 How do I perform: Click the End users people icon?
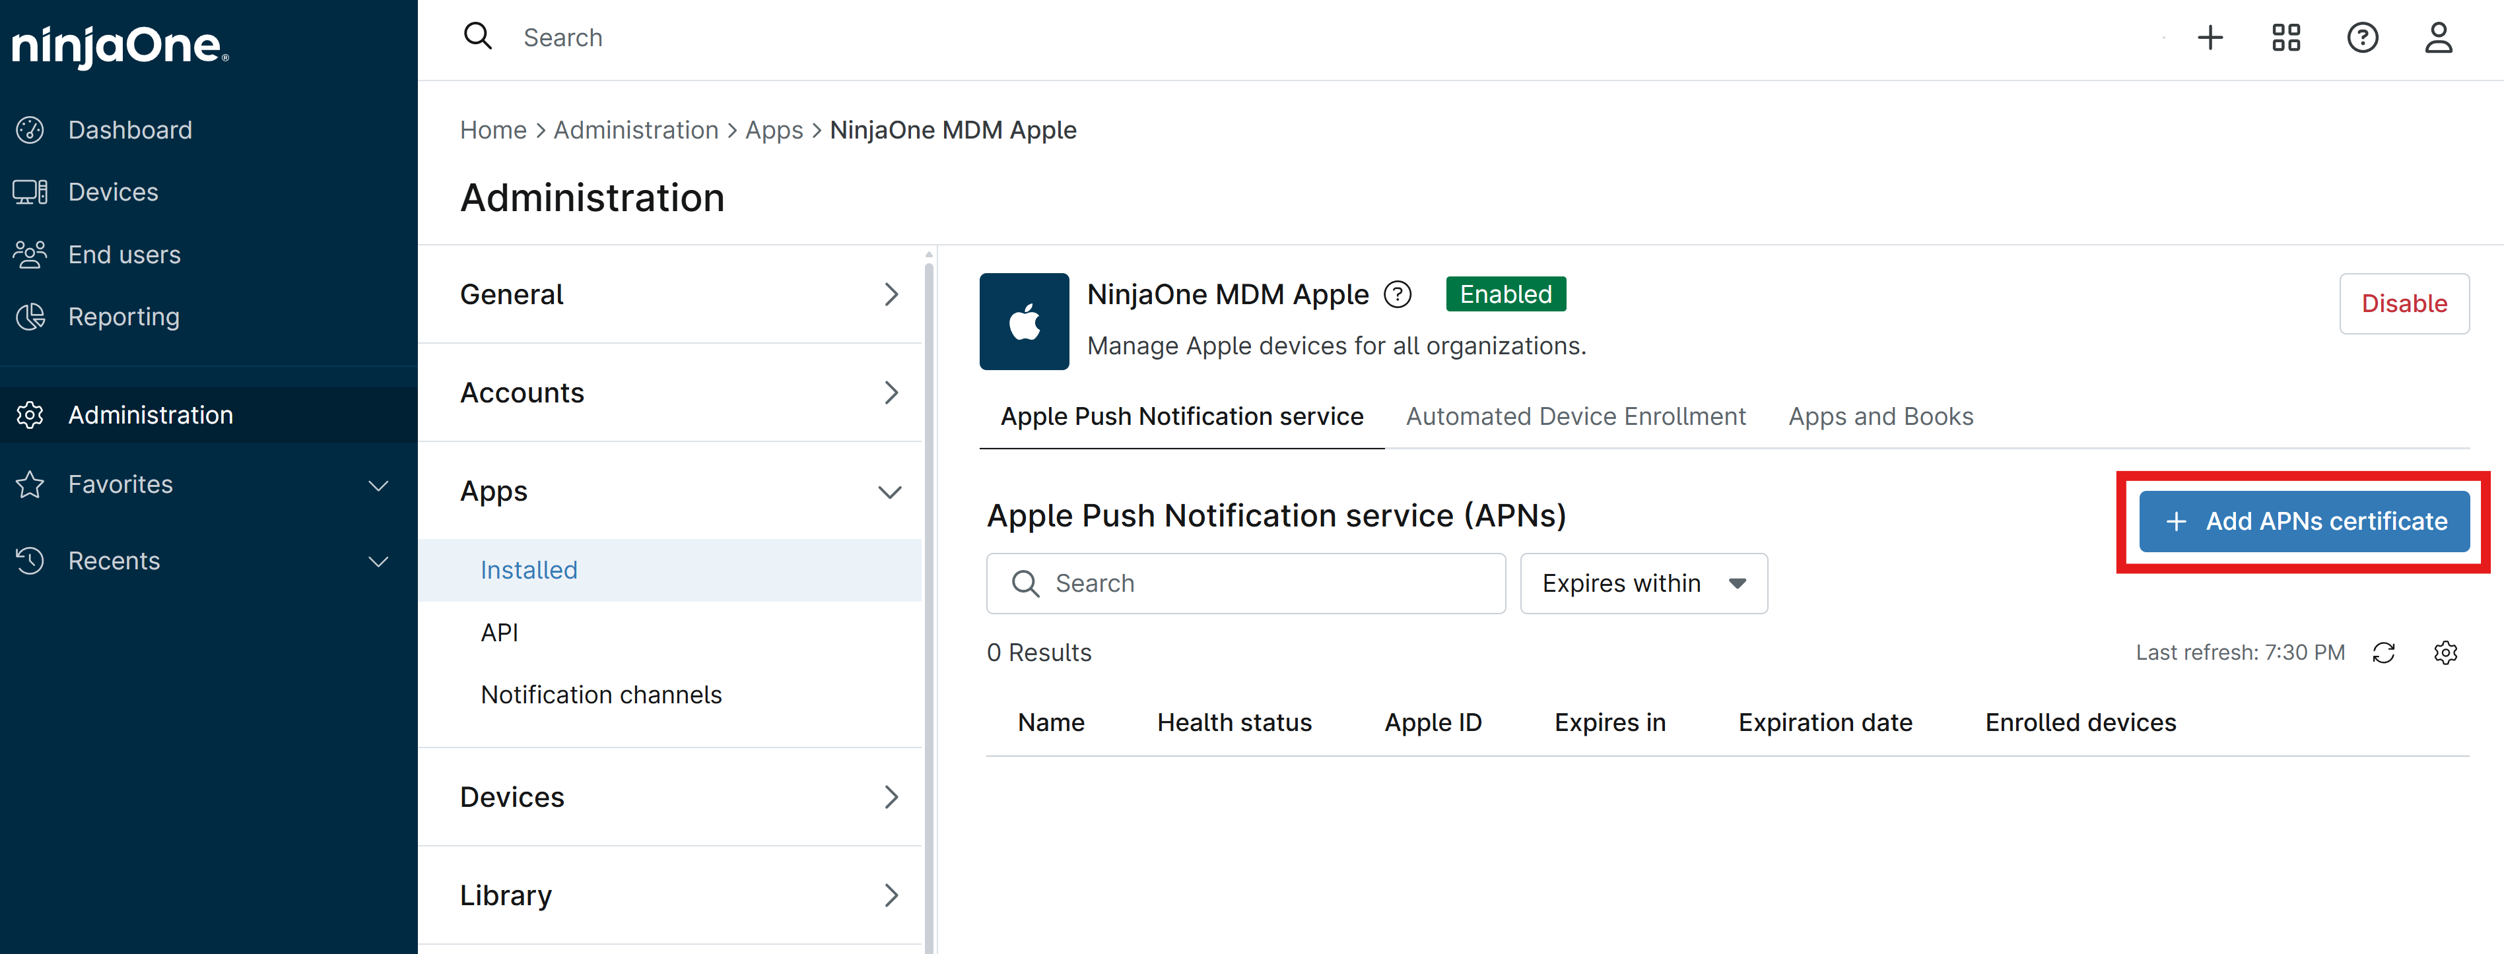(30, 255)
